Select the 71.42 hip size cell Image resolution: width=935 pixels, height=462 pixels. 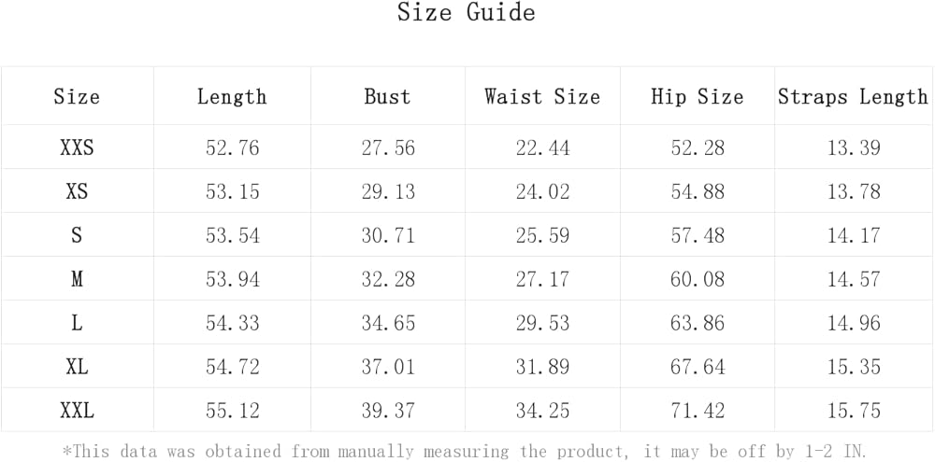[x=698, y=411]
